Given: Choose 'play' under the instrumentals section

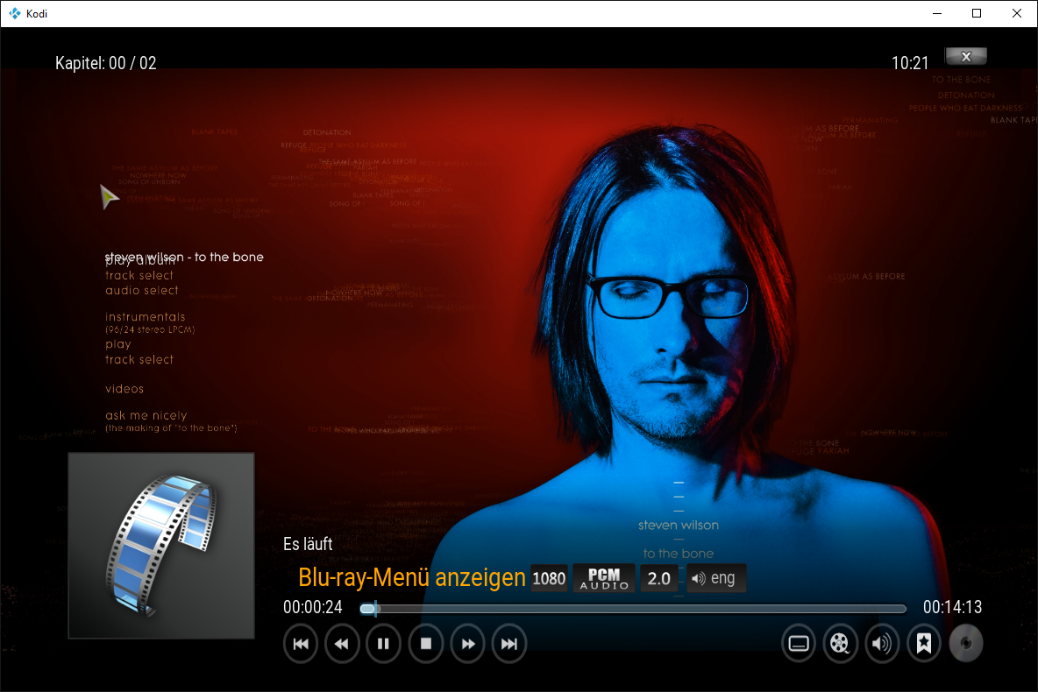Looking at the screenshot, I should (117, 344).
